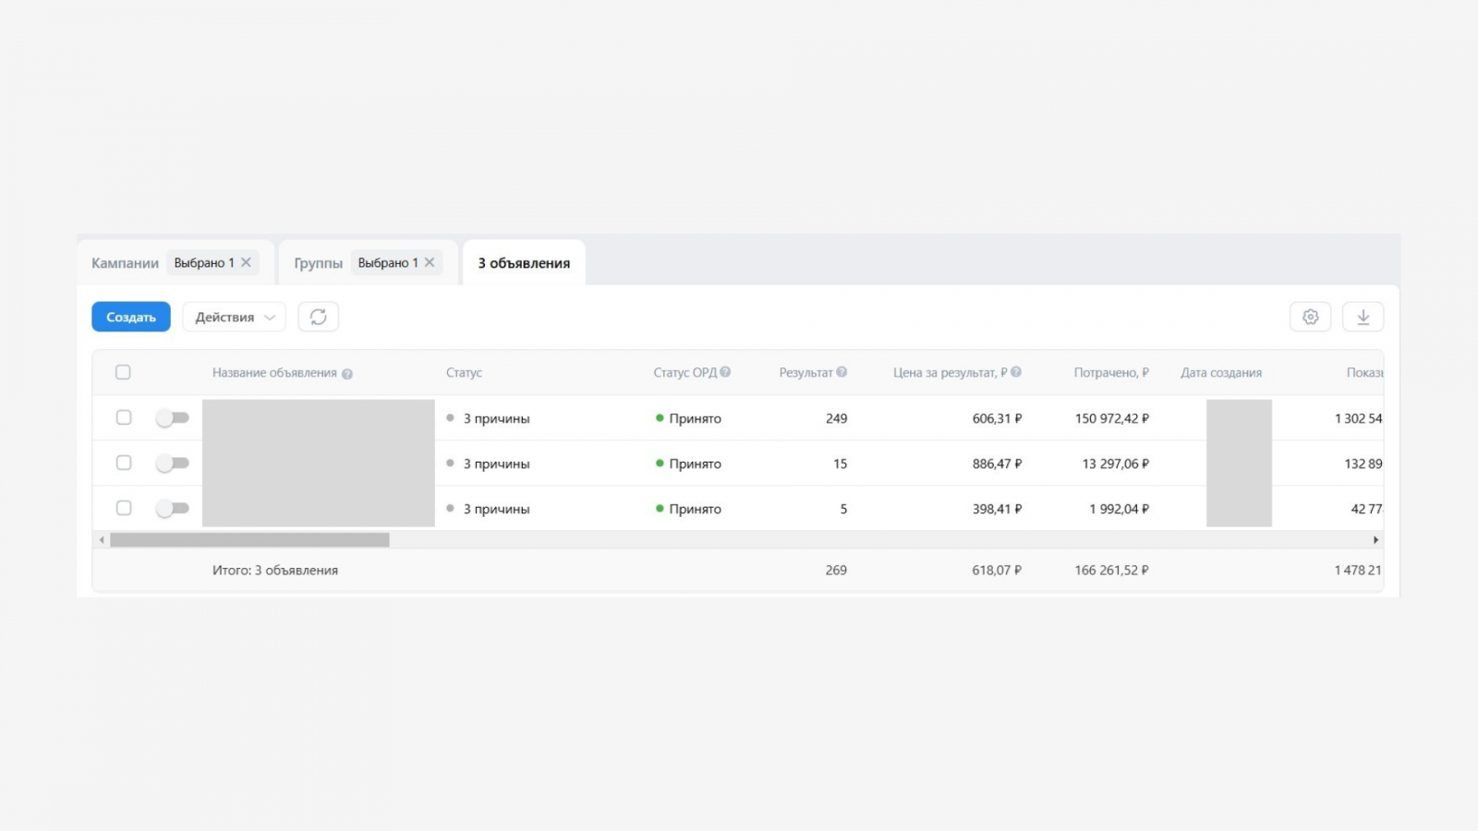Click the download export icon
The image size is (1478, 831).
(1363, 317)
